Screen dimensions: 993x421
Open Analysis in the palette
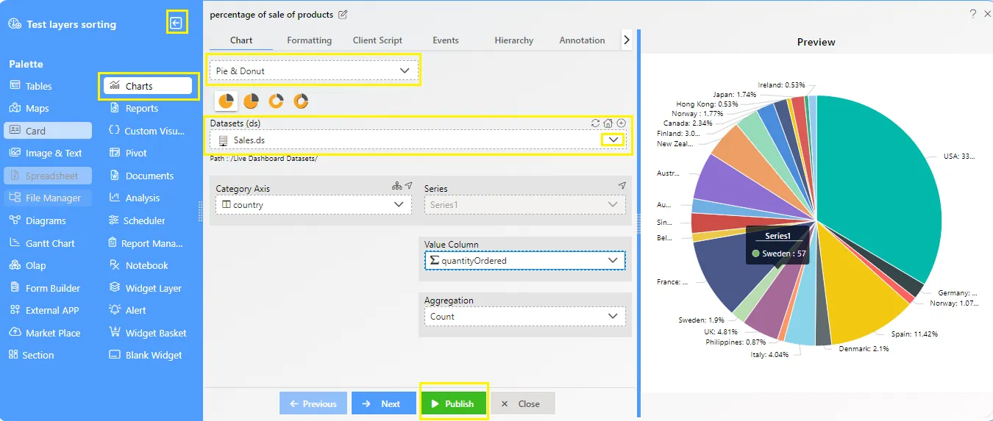tap(134, 198)
